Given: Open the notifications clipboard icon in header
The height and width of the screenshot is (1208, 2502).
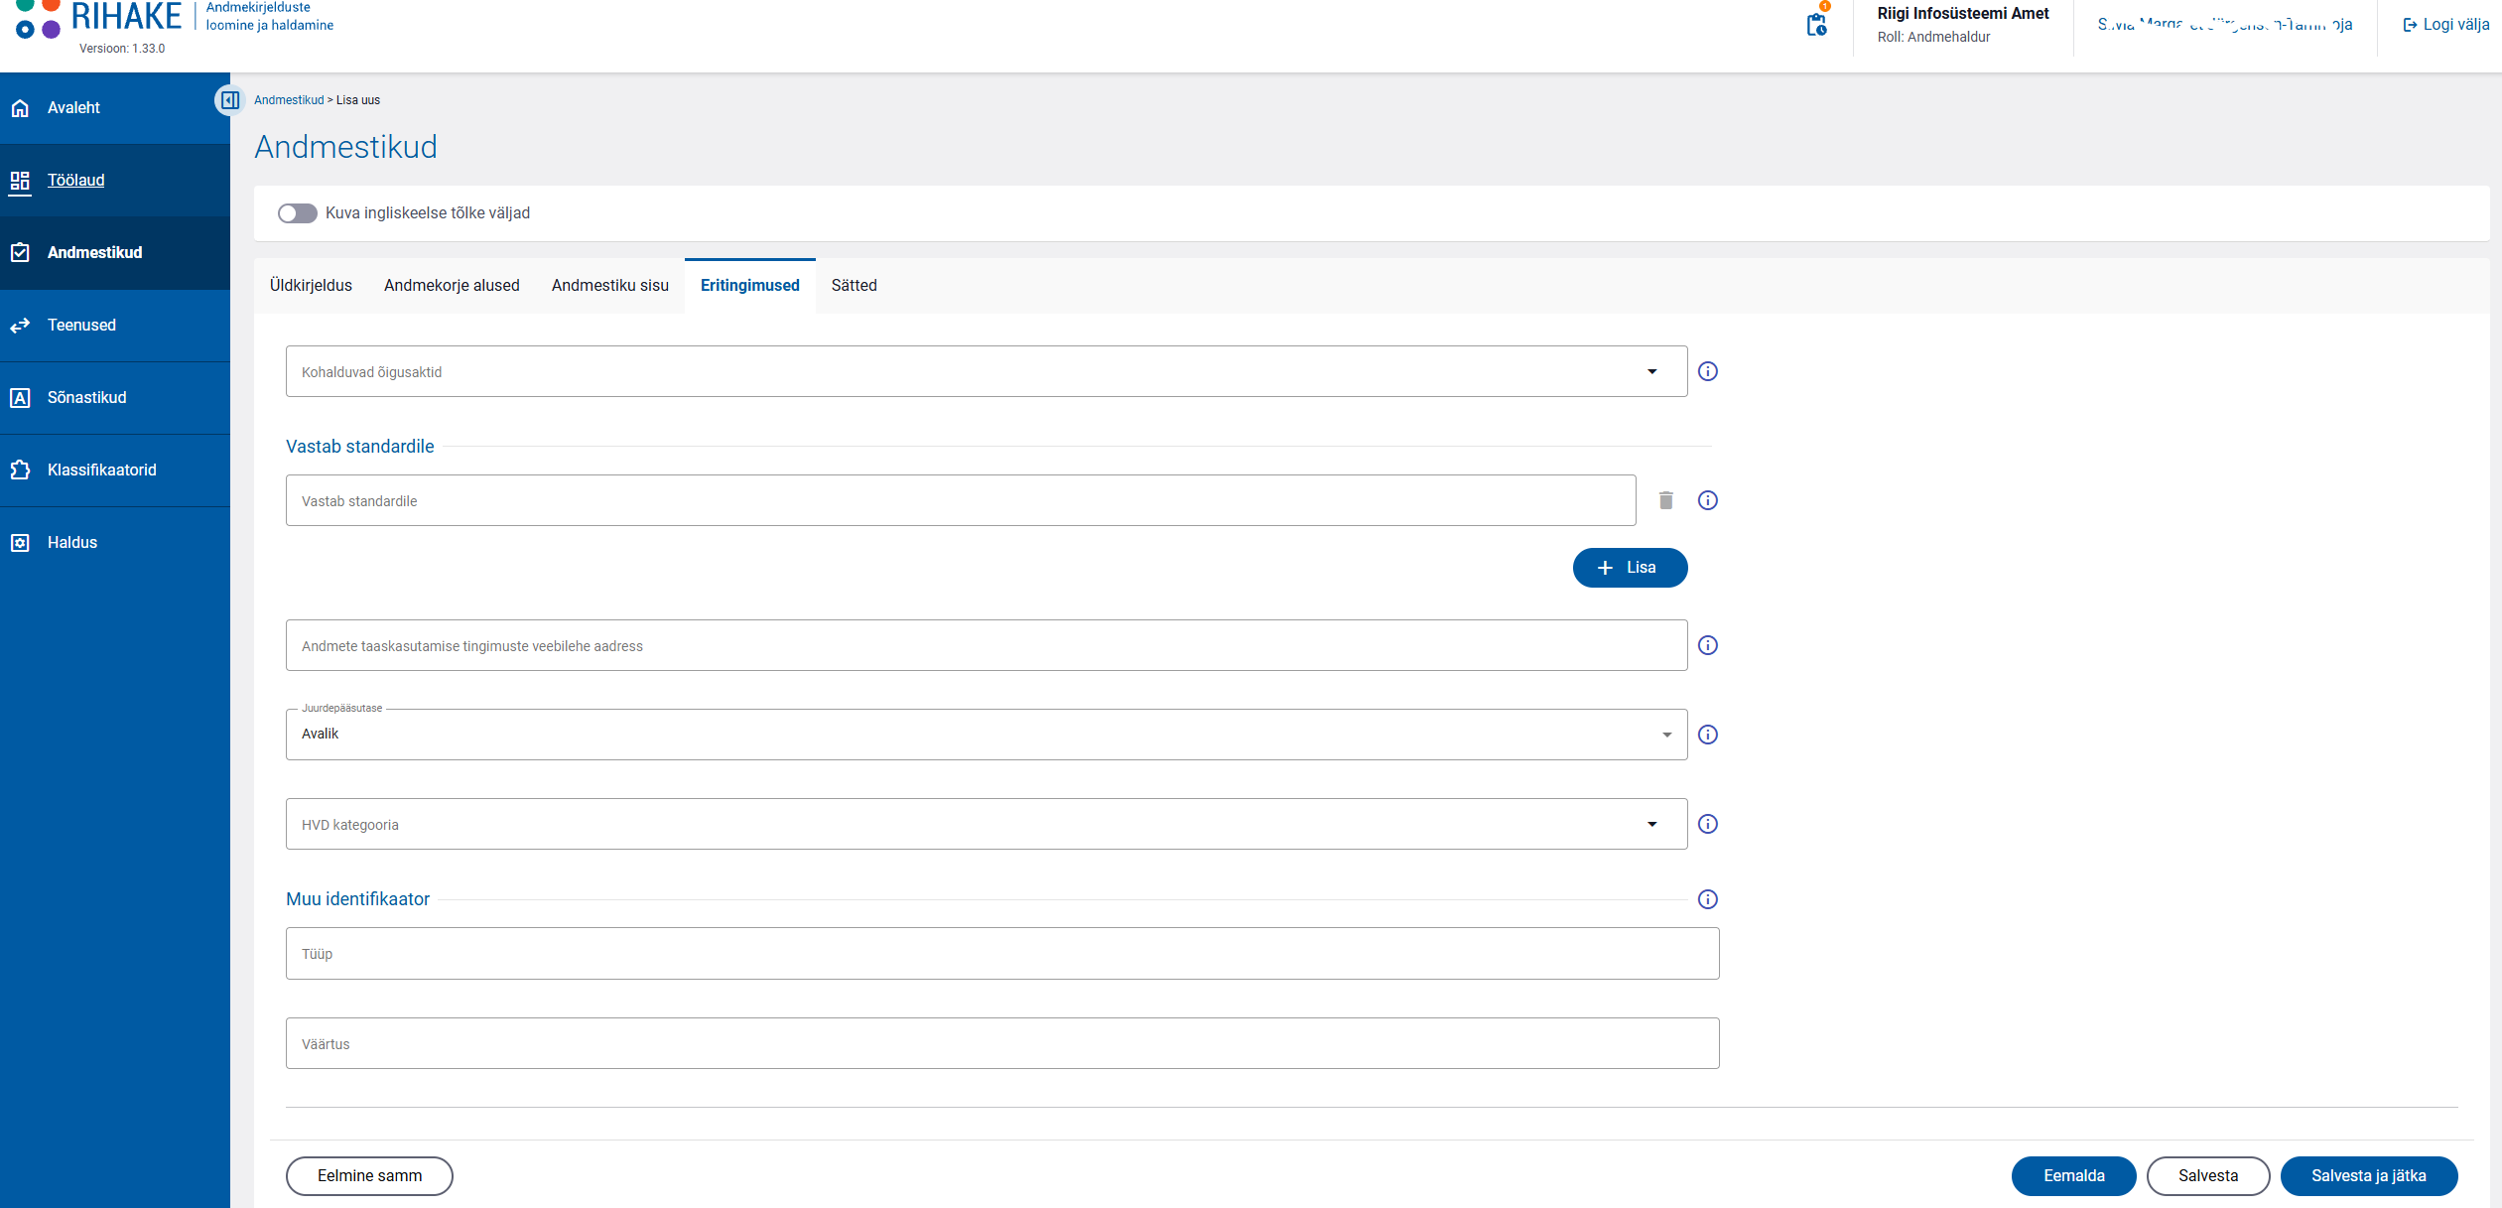Looking at the screenshot, I should pyautogui.click(x=1816, y=25).
